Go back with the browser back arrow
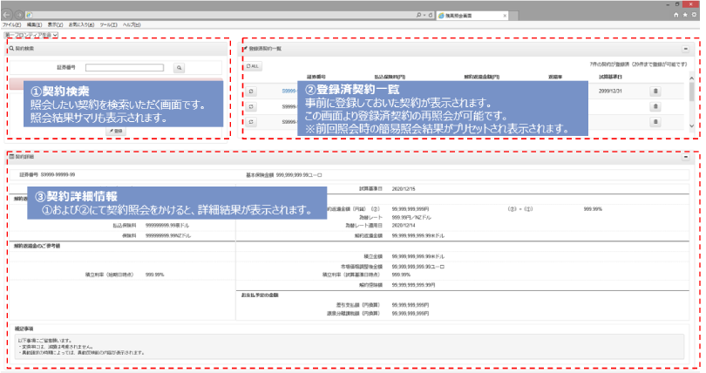This screenshot has width=706, height=373. click(8, 15)
